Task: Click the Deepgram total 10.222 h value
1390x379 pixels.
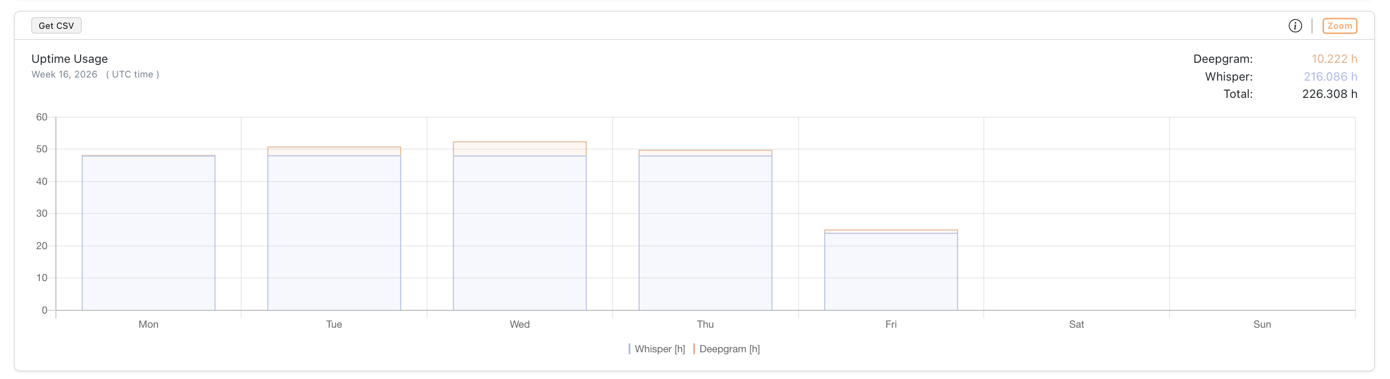Action: [x=1334, y=59]
